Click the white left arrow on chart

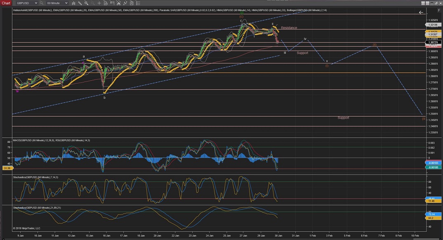[421, 12]
